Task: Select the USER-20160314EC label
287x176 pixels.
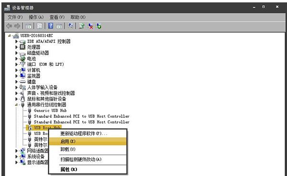Action: (37, 36)
